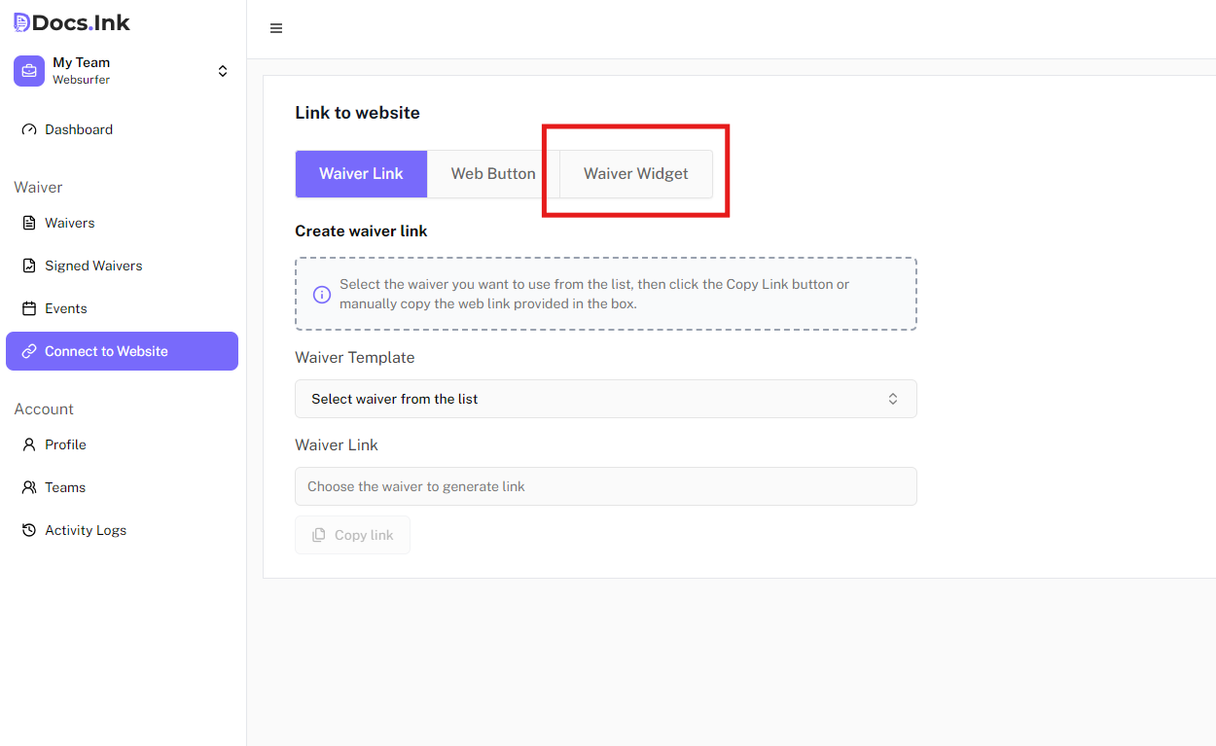Click the Dashboard gauge icon
The height and width of the screenshot is (746, 1216).
pos(29,129)
